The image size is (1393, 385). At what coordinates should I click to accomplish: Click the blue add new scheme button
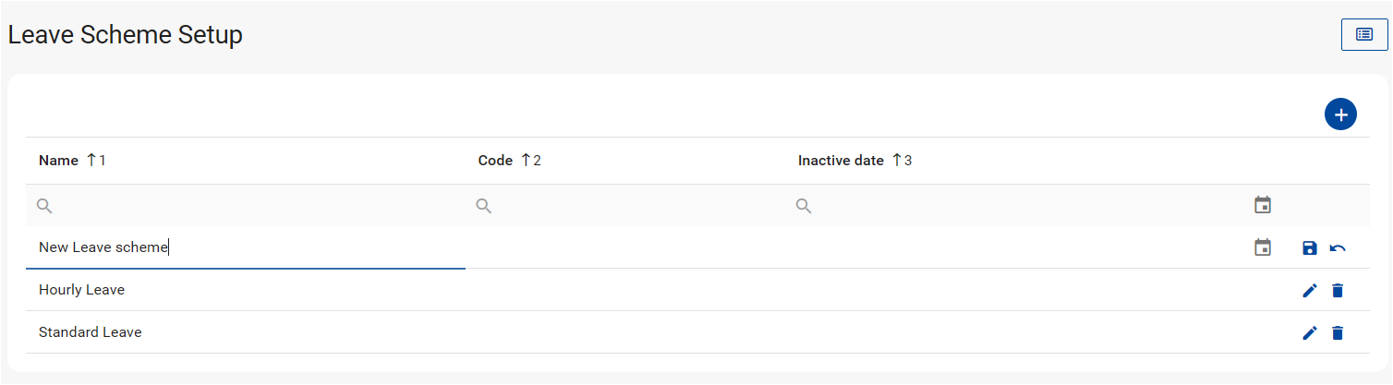point(1339,114)
